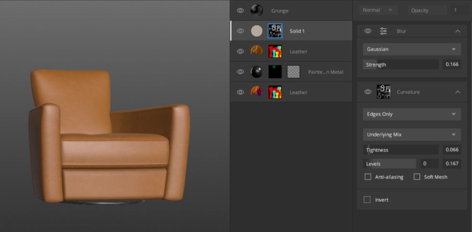The height and width of the screenshot is (232, 472).
Task: Adjust the Levels slider
Action: pyautogui.click(x=389, y=164)
